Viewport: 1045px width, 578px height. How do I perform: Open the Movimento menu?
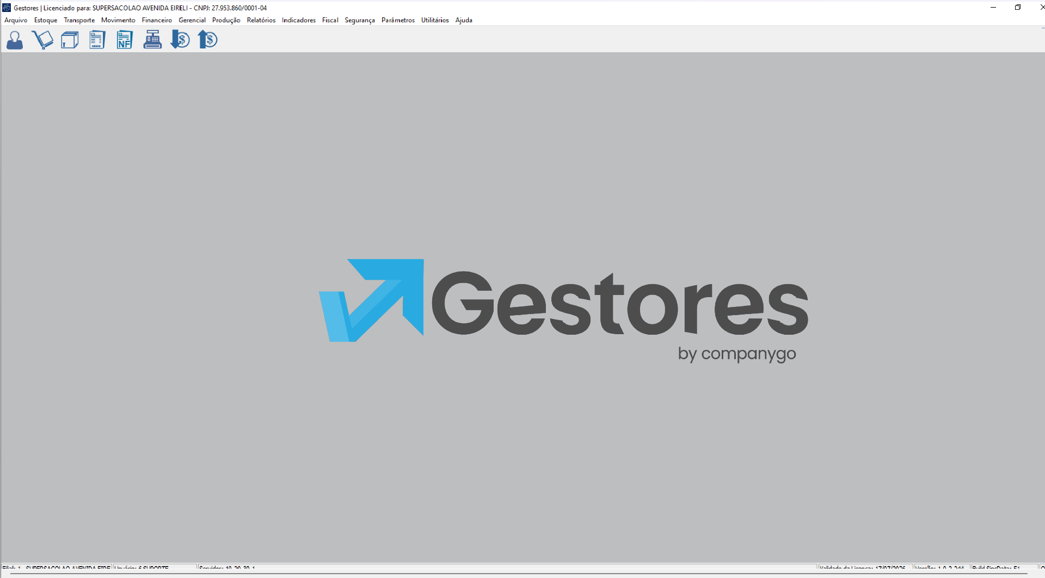tap(118, 20)
